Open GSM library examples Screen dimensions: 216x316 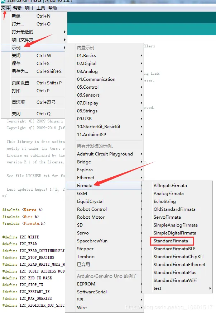coord(104,194)
